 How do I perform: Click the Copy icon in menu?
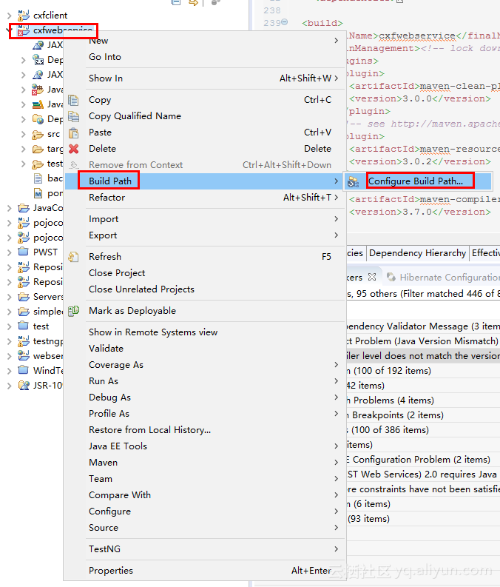point(73,101)
